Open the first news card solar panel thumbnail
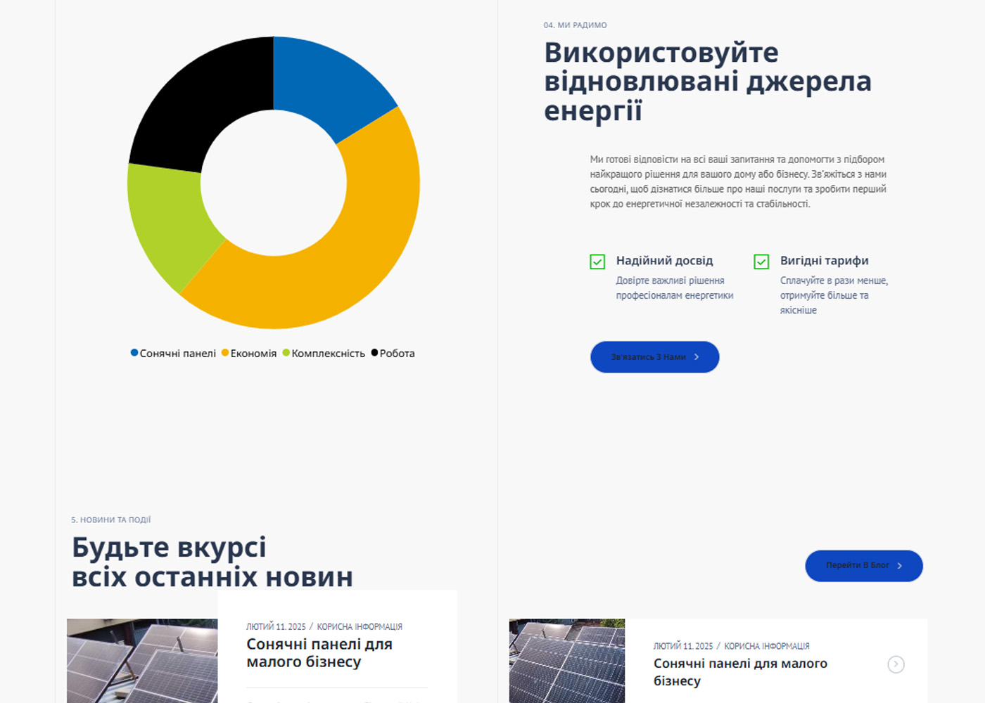The width and height of the screenshot is (985, 703). (142, 661)
